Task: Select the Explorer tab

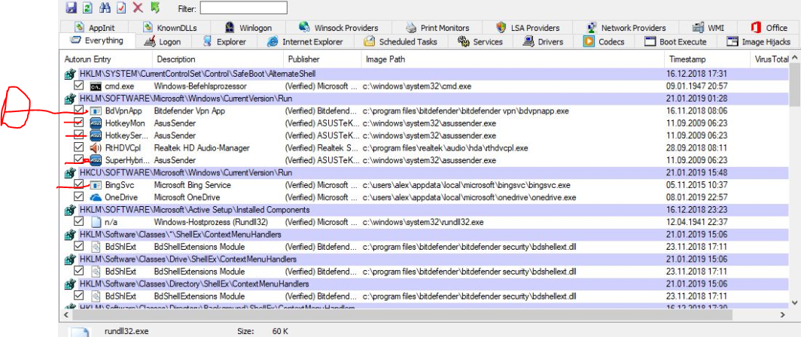Action: pyautogui.click(x=225, y=41)
